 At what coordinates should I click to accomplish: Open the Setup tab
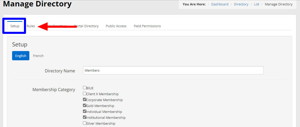point(15,26)
